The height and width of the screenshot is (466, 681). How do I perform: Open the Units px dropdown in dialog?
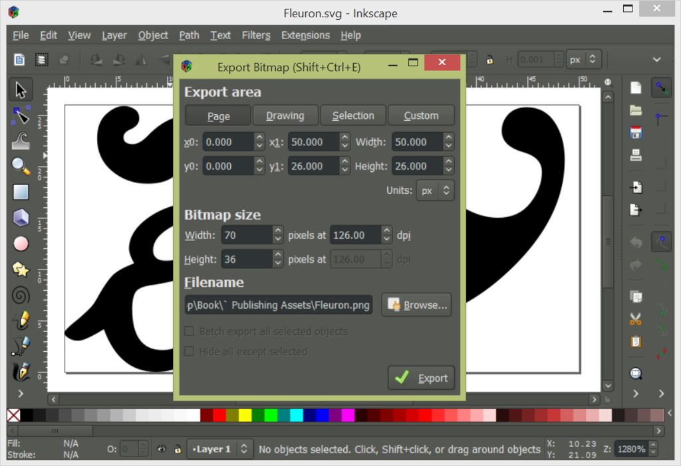click(436, 191)
